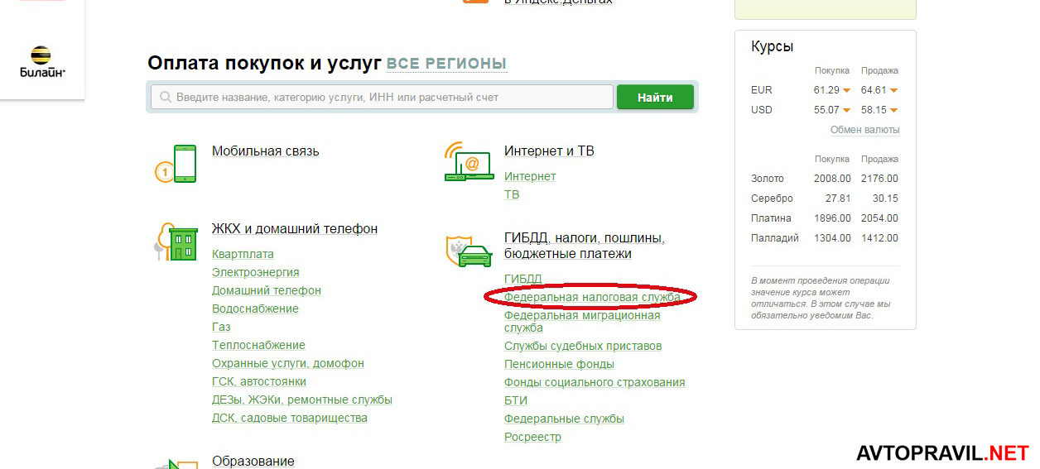Image resolution: width=1040 pixels, height=469 pixels.
Task: Click Обмен валюты link
Action: coord(865,130)
